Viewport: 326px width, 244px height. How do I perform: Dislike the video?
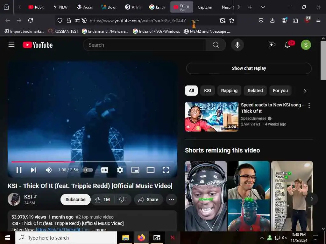[x=122, y=200]
